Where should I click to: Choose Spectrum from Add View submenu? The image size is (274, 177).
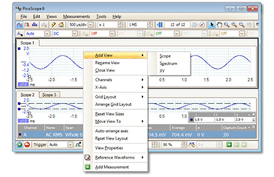[168, 63]
